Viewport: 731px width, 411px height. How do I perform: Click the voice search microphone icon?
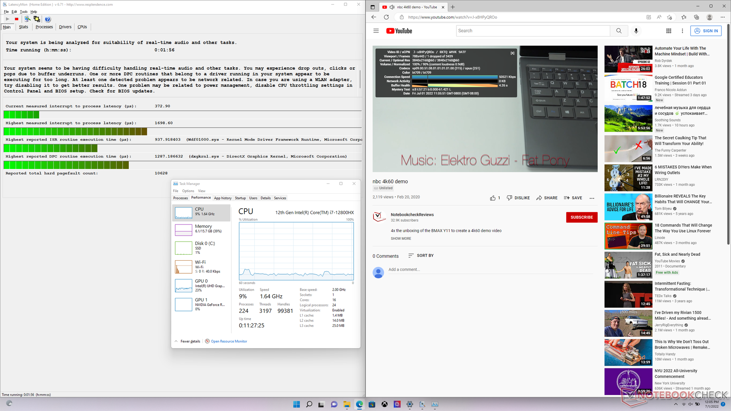(x=636, y=31)
